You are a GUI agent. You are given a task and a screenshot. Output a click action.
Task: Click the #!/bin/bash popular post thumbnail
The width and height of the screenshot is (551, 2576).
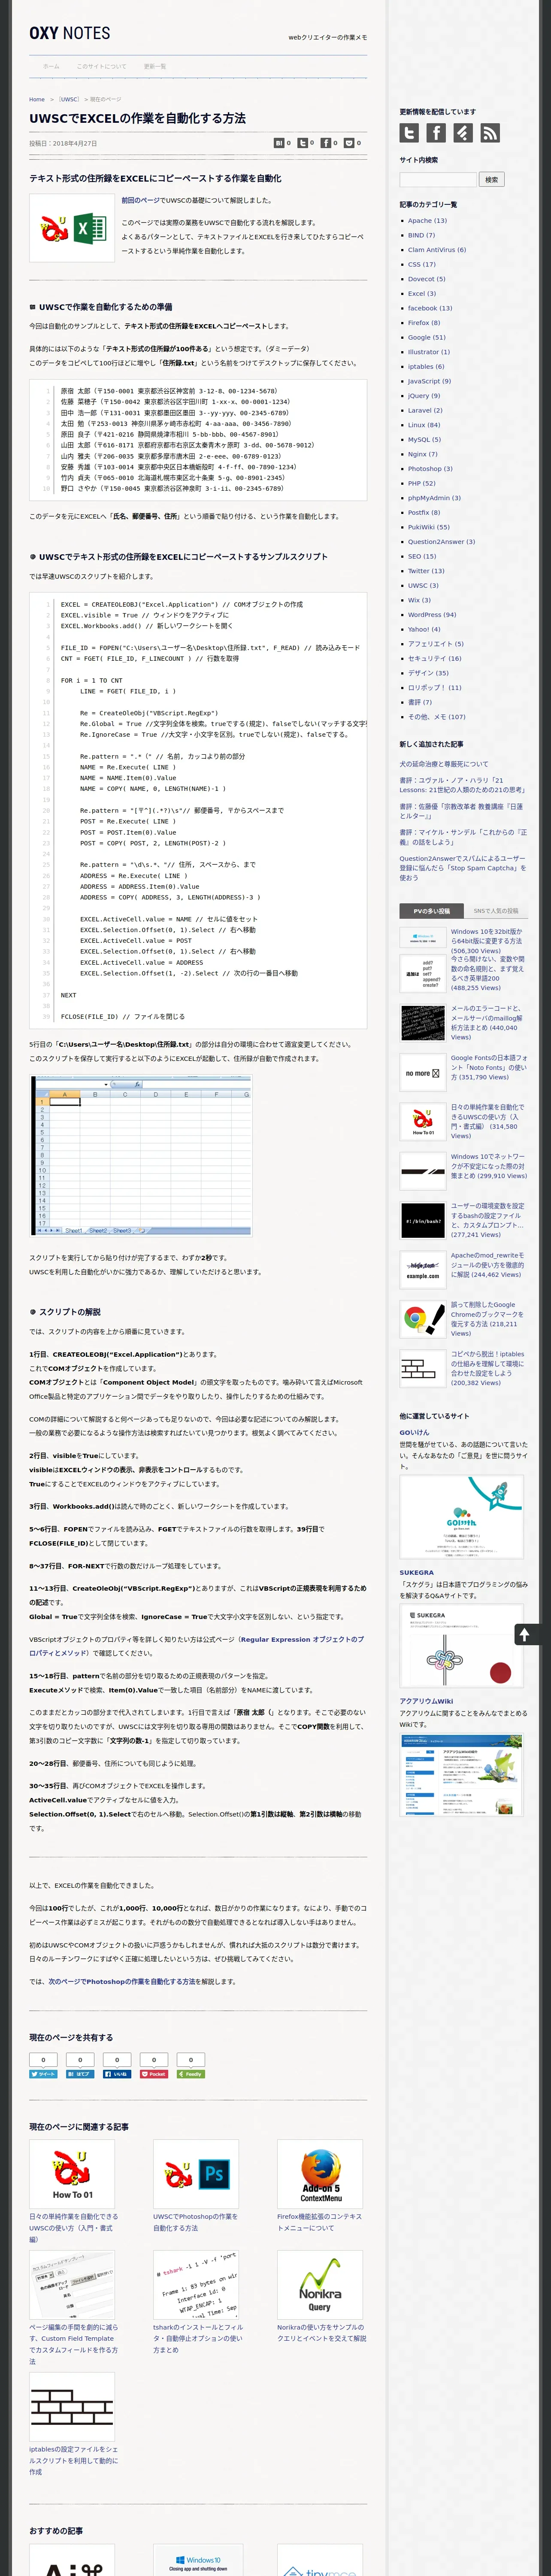click(x=423, y=1221)
